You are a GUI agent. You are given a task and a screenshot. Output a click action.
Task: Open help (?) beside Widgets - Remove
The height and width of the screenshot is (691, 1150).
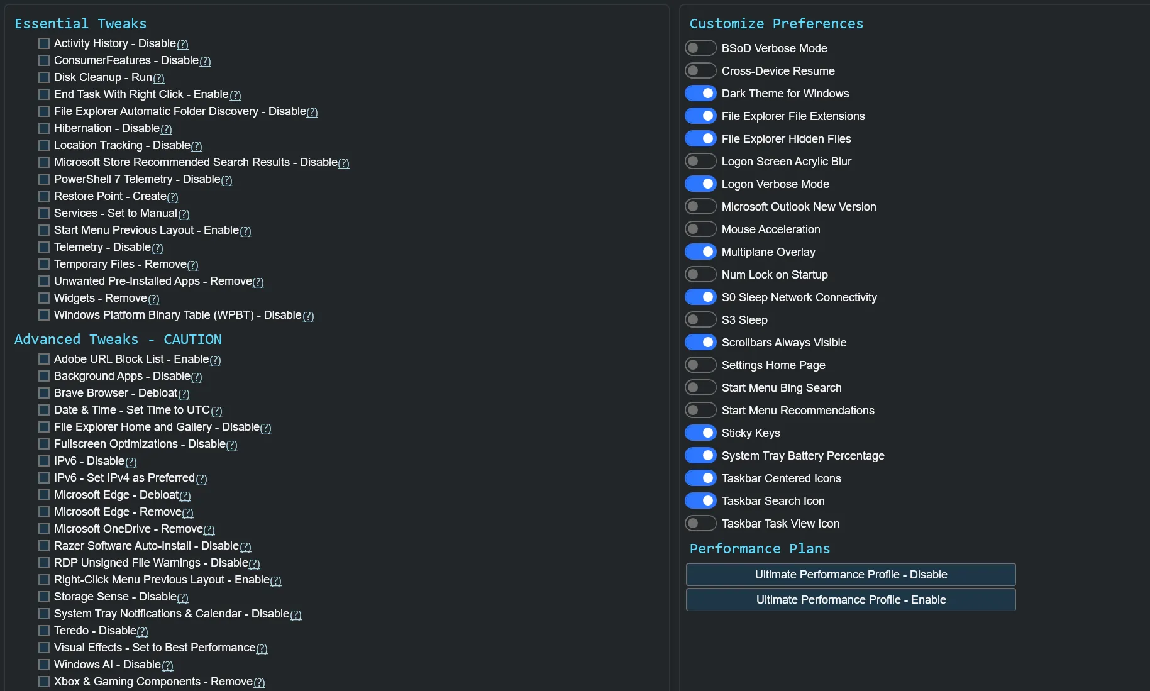coord(153,299)
